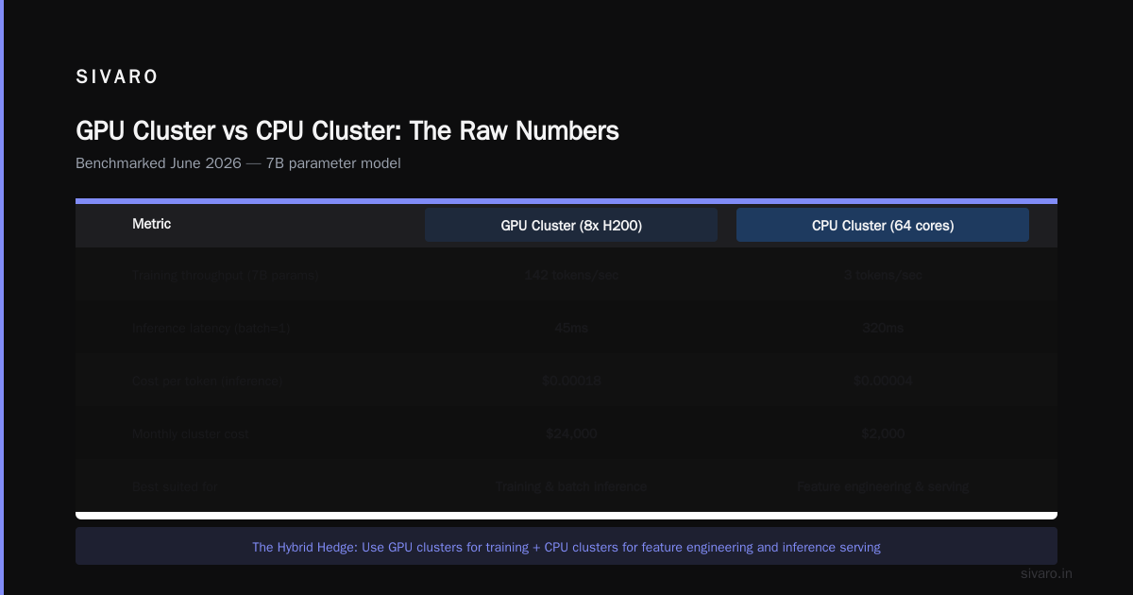Click the 'Training throughput' row label
Image resolution: width=1133 pixels, height=595 pixels.
[x=226, y=275]
